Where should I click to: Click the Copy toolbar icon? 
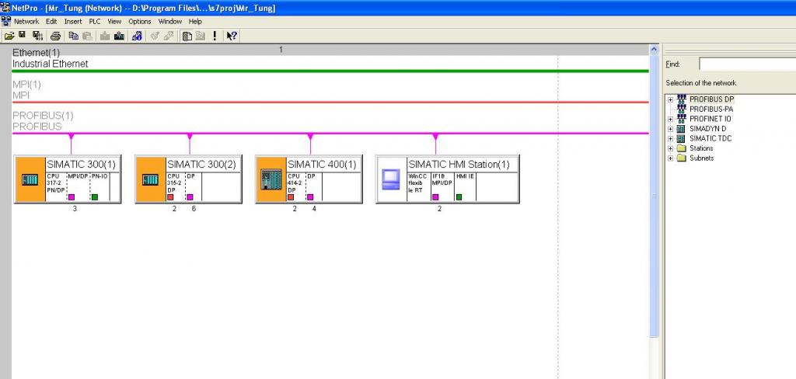pos(74,36)
